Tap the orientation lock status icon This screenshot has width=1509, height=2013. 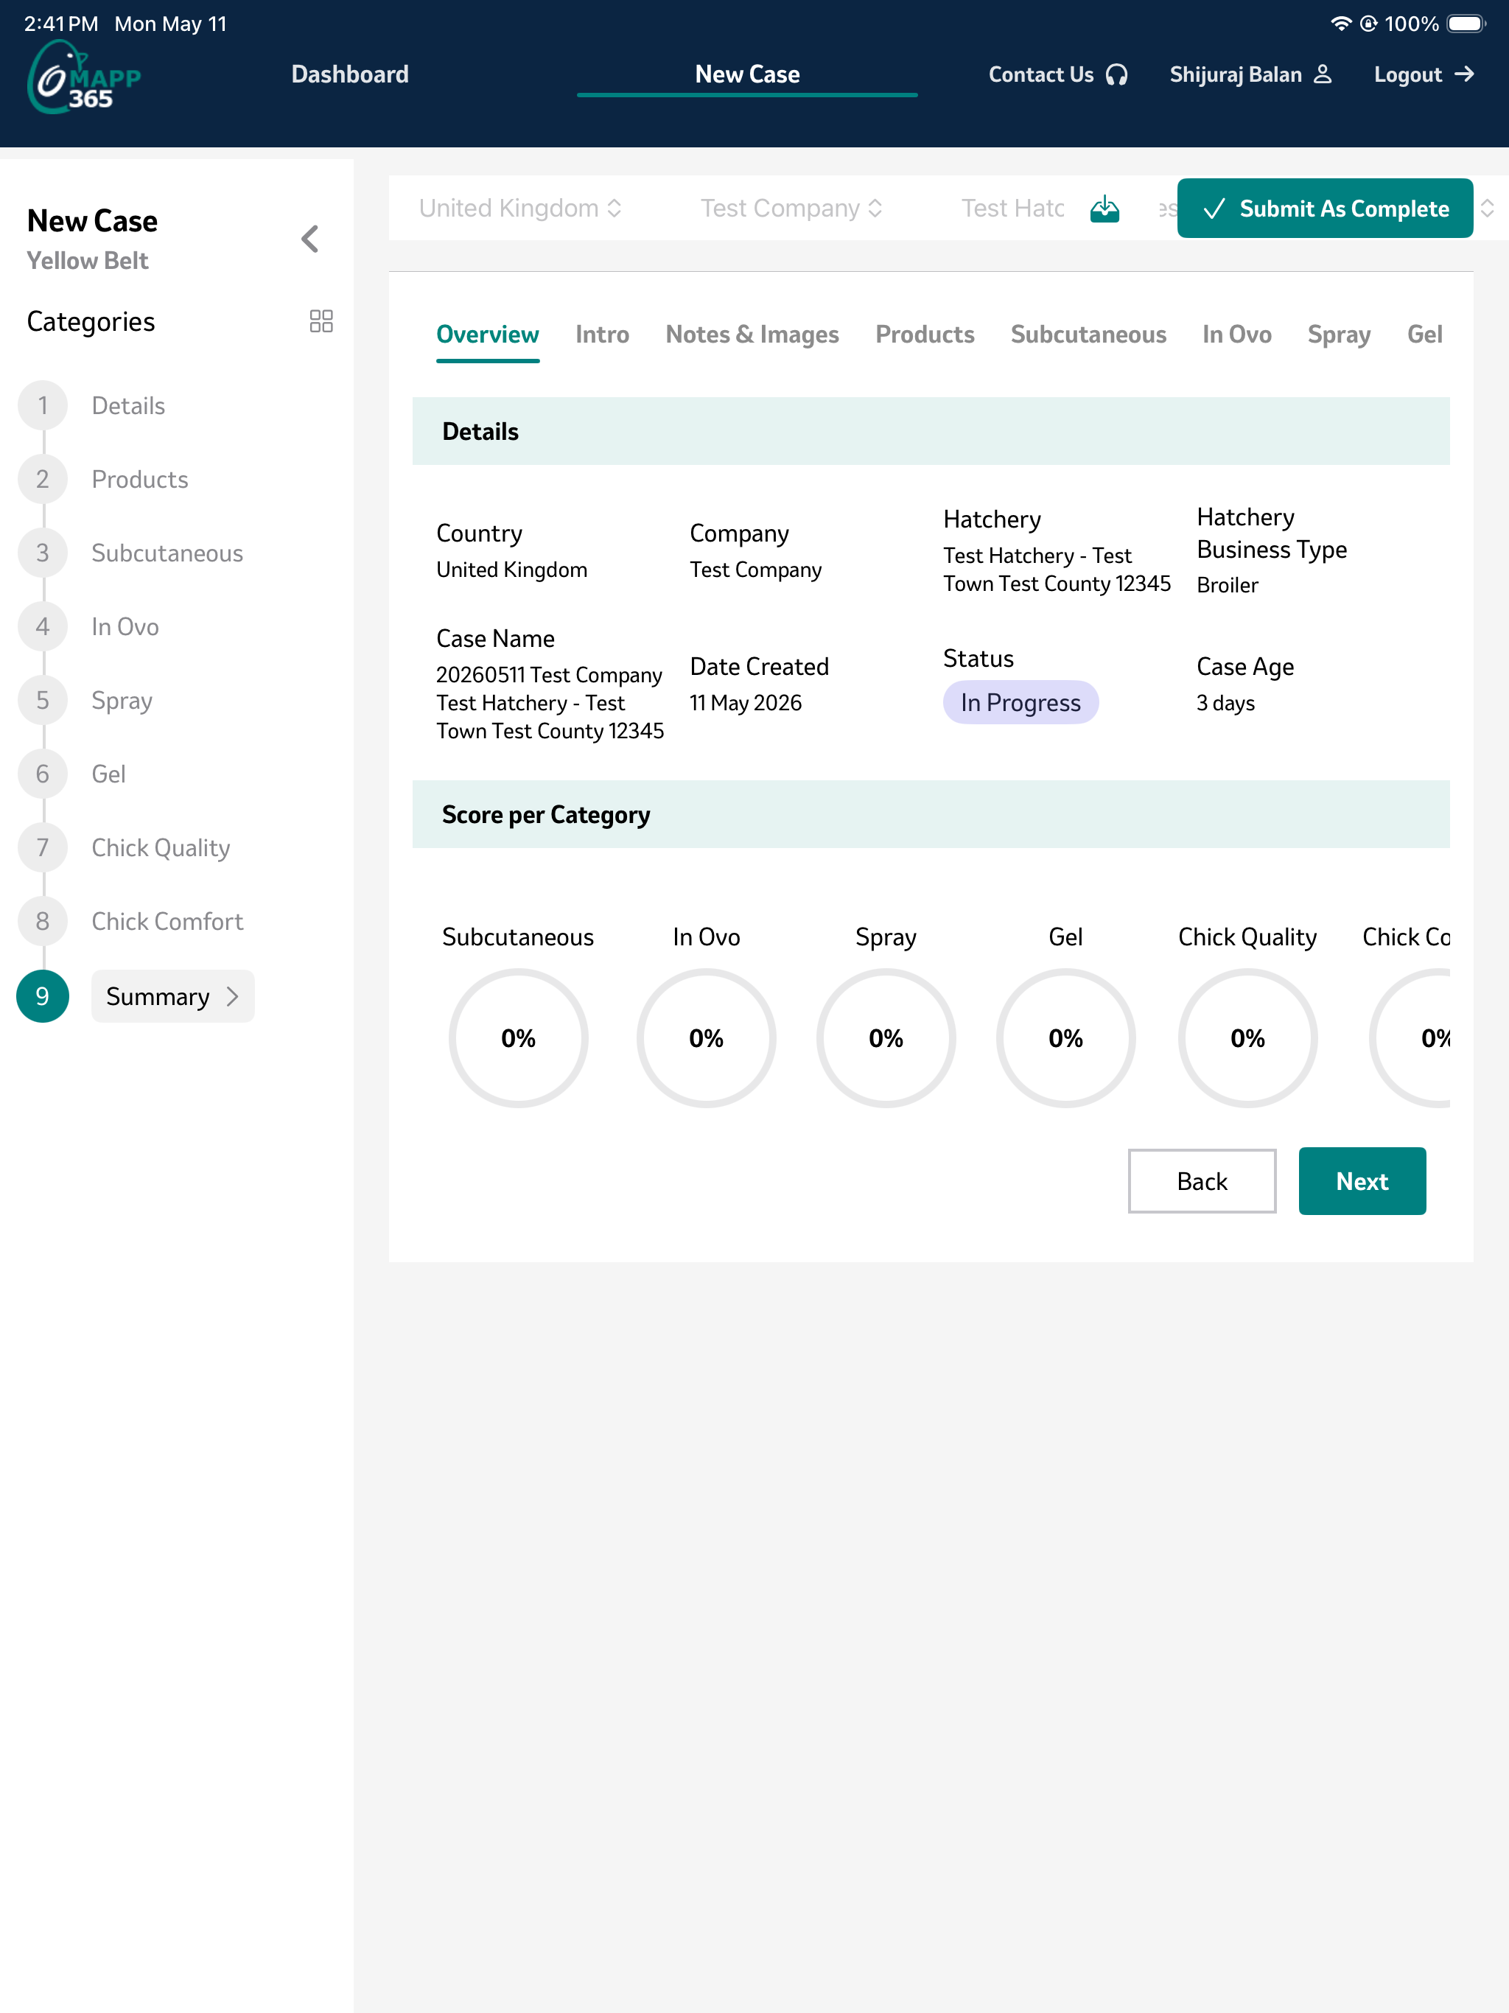tap(1368, 24)
